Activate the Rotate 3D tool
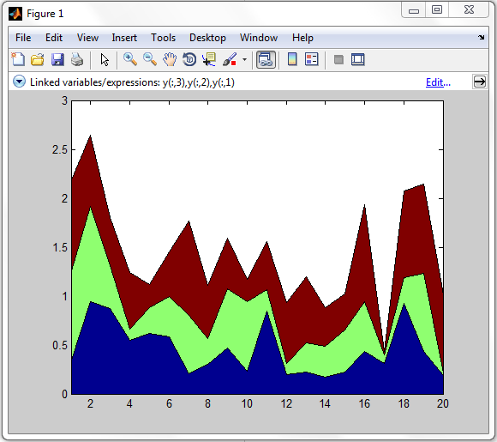This screenshot has width=497, height=442. [189, 59]
